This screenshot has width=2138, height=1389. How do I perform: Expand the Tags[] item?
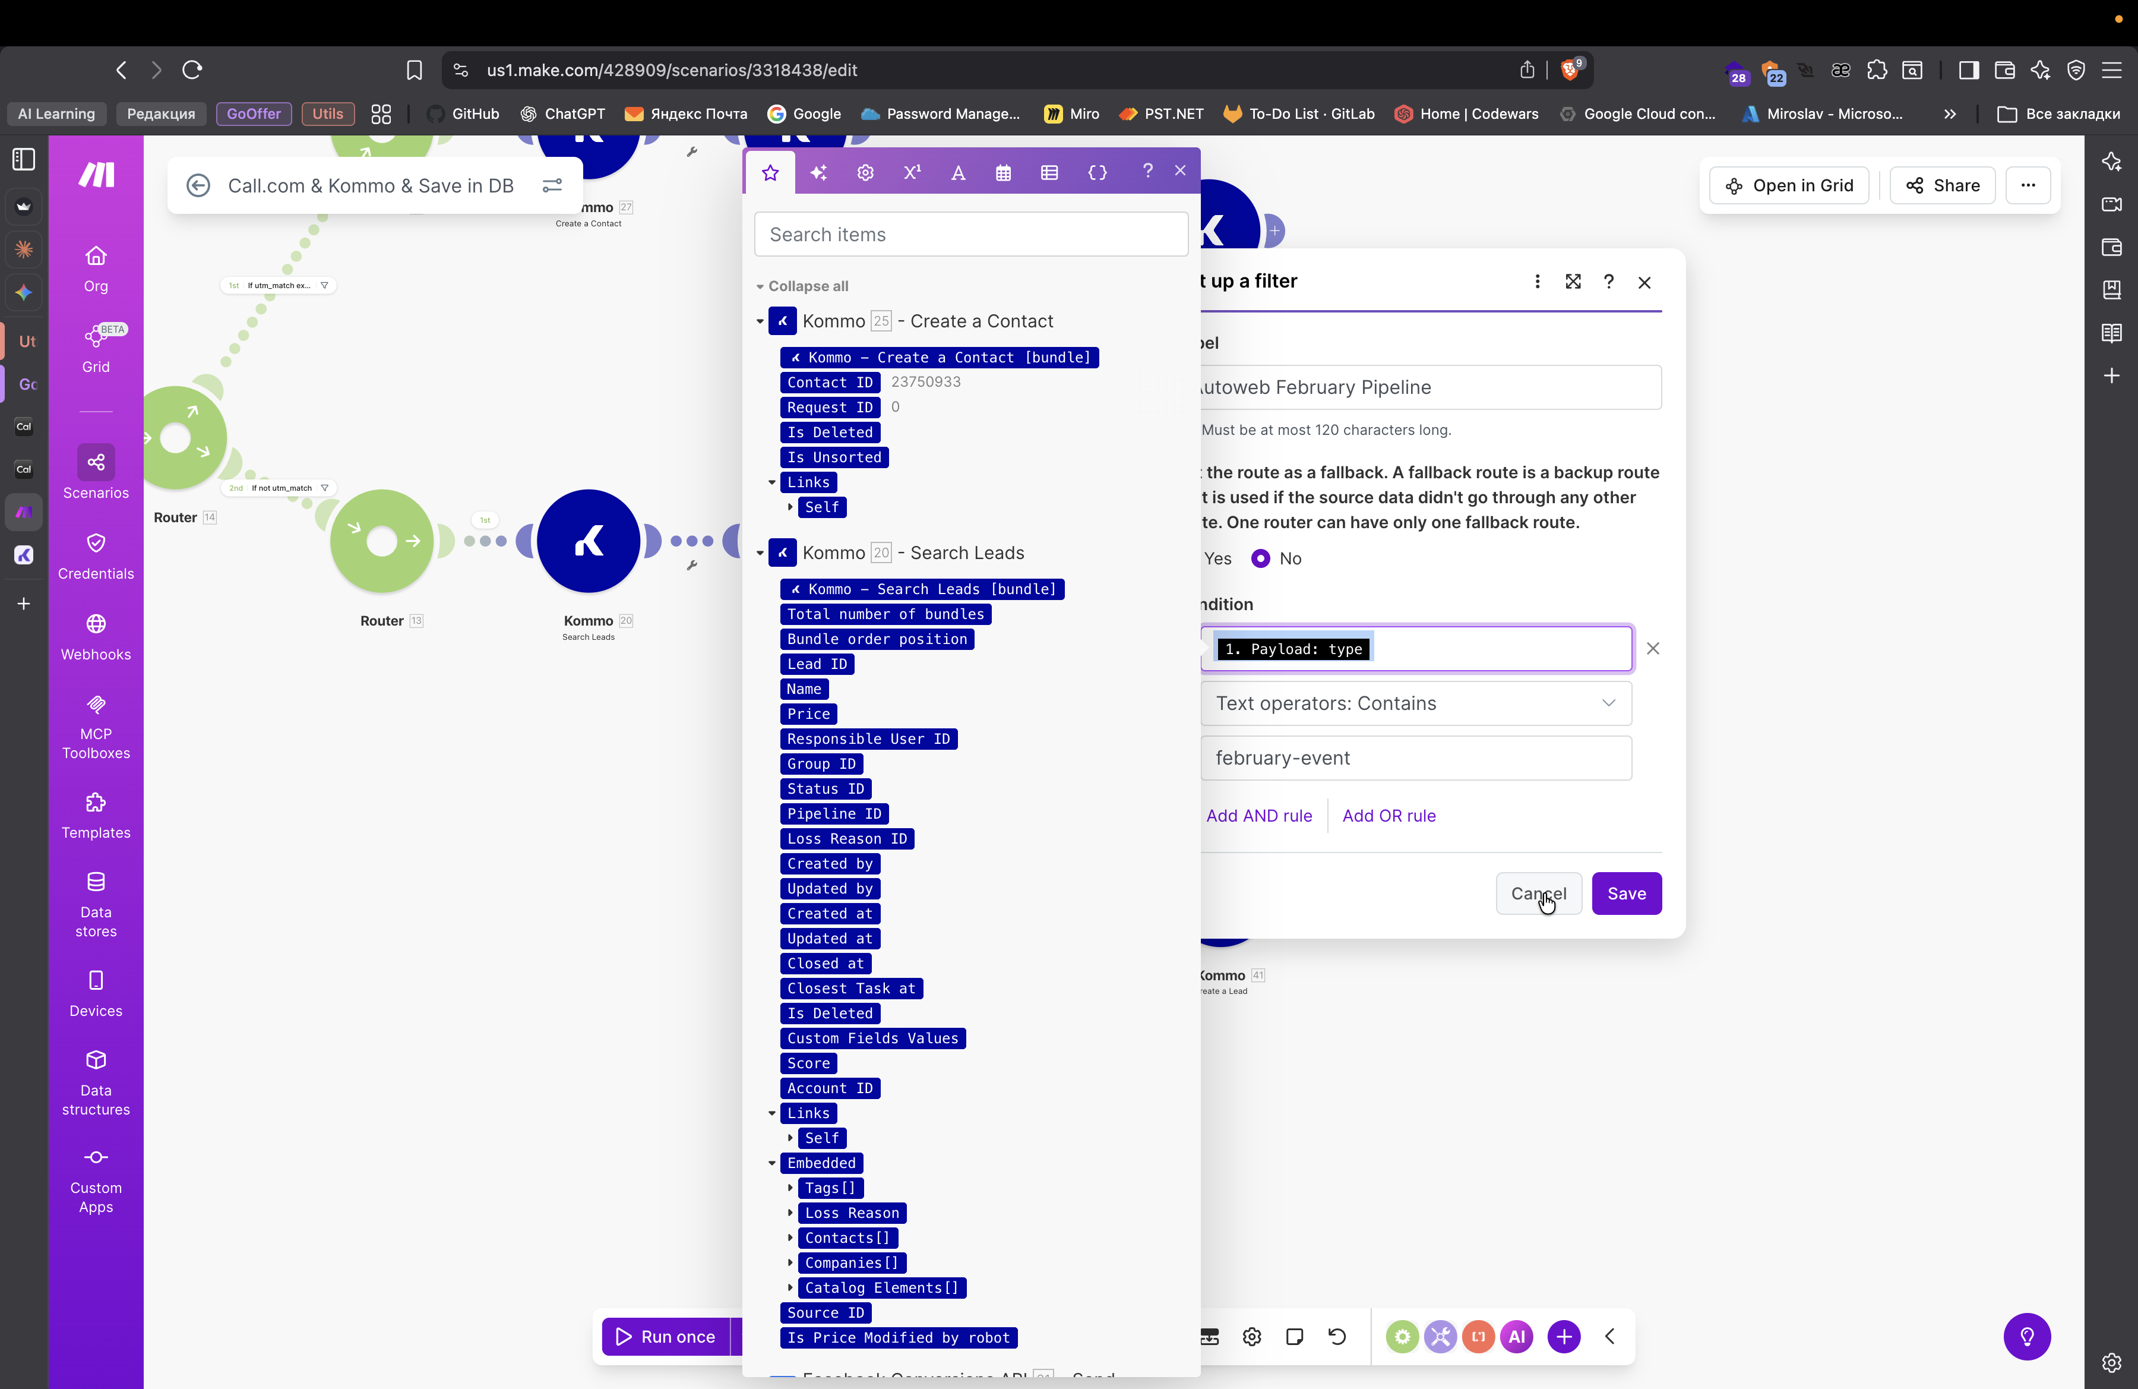pos(790,1188)
